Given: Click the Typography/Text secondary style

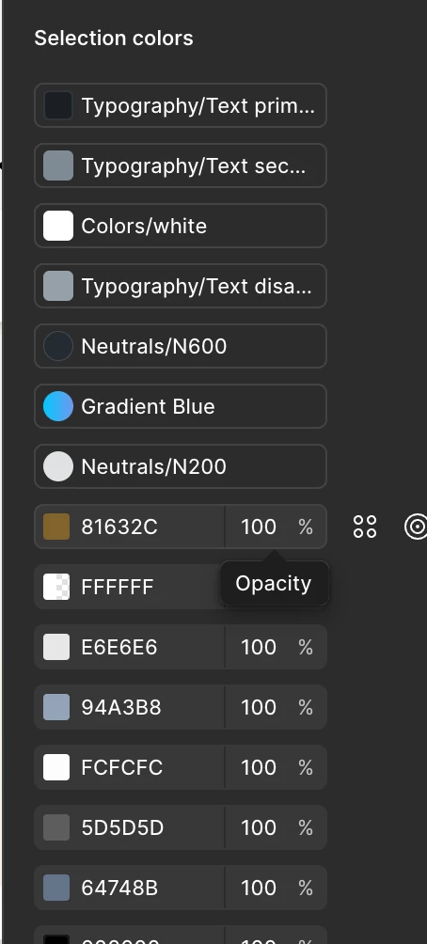Looking at the screenshot, I should click(180, 165).
